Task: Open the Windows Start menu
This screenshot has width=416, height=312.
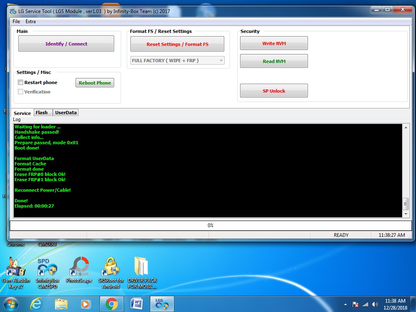Action: pyautogui.click(x=11, y=304)
